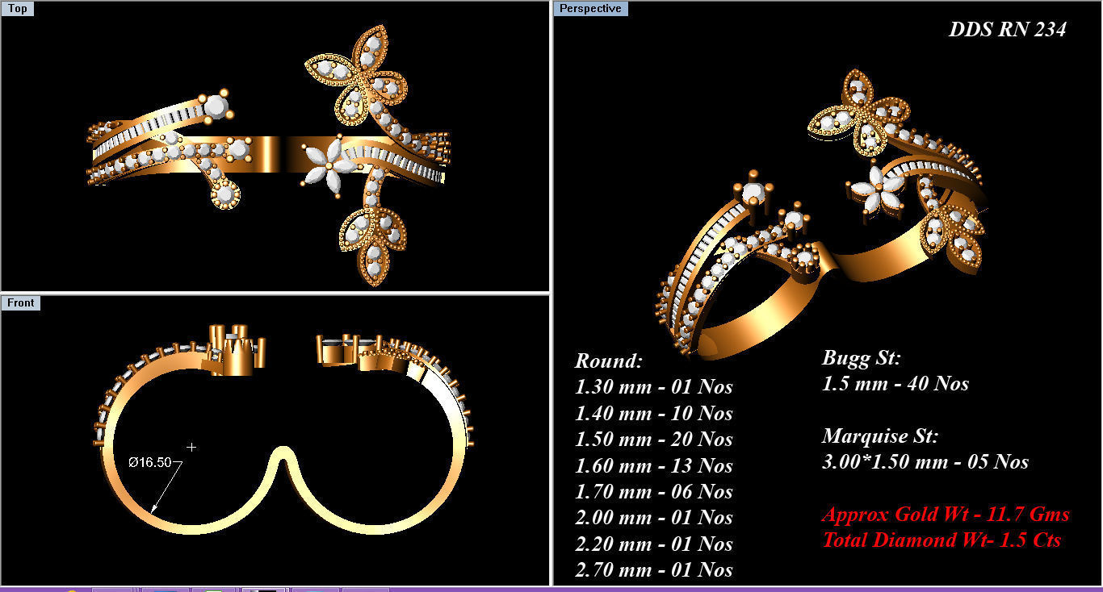Select the '1.30 mm - 01 Nos' line
Viewport: 1103px width, 592px height.
click(x=654, y=386)
